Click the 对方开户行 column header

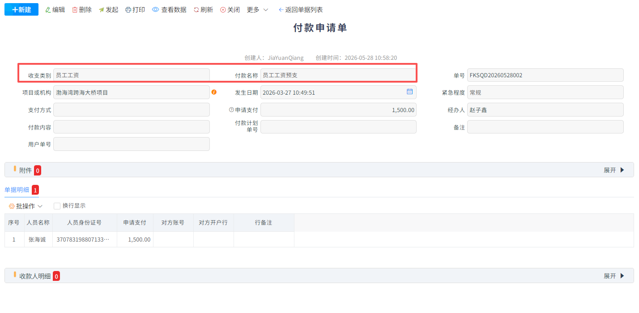(213, 222)
